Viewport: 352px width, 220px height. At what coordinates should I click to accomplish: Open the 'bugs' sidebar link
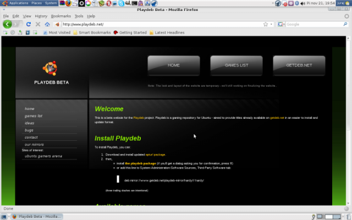pos(29,130)
